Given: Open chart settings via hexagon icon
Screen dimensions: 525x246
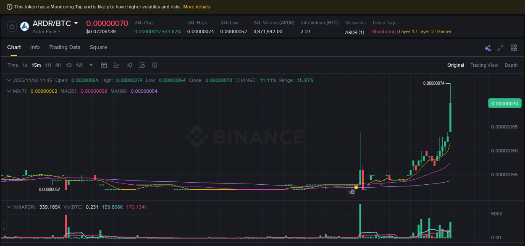Looking at the screenshot, I should tap(155, 65).
